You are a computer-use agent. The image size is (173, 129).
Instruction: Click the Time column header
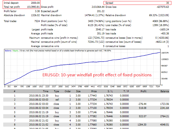click(45, 91)
